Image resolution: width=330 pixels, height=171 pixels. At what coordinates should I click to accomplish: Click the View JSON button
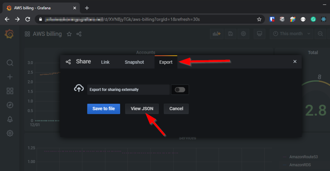coord(142,109)
